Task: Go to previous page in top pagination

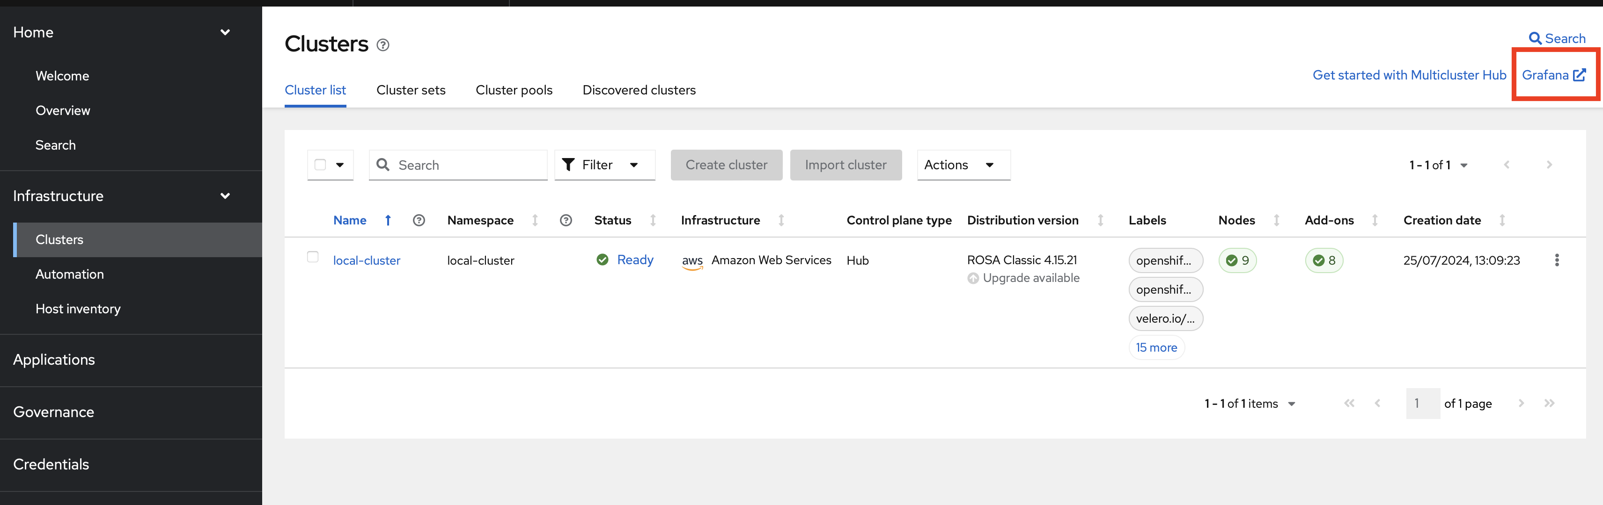Action: (1506, 165)
